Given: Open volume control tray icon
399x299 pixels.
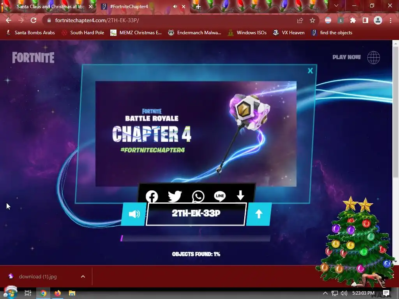Looking at the screenshot, I should coord(344,294).
